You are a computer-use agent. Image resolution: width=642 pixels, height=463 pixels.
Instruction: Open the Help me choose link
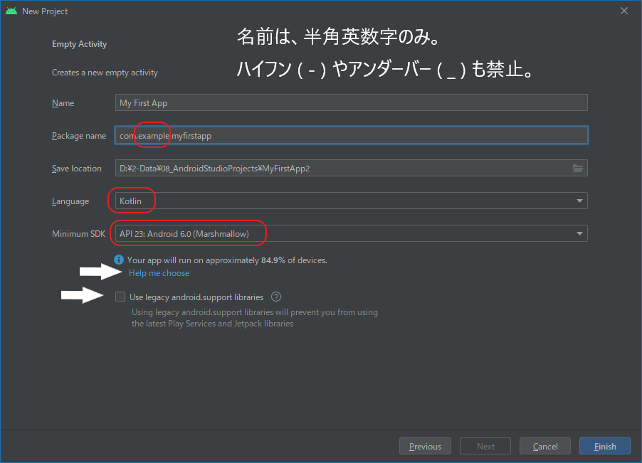click(159, 272)
